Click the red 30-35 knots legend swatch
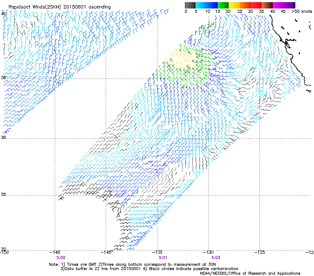 [256, 5]
